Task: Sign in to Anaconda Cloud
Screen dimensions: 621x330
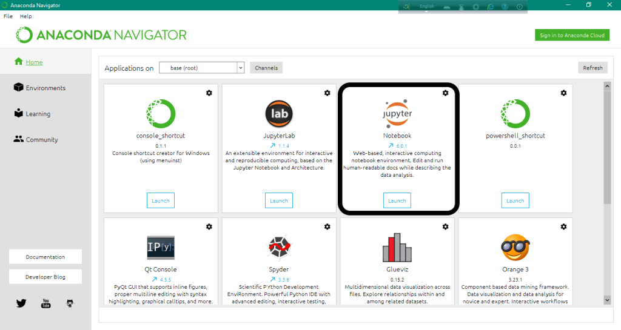Action: coord(572,35)
